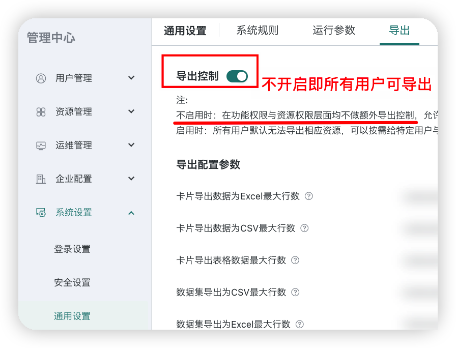Image resolution: width=456 pixels, height=348 pixels.
Task: Click the 资源管理 four-squares icon
Action: [41, 112]
